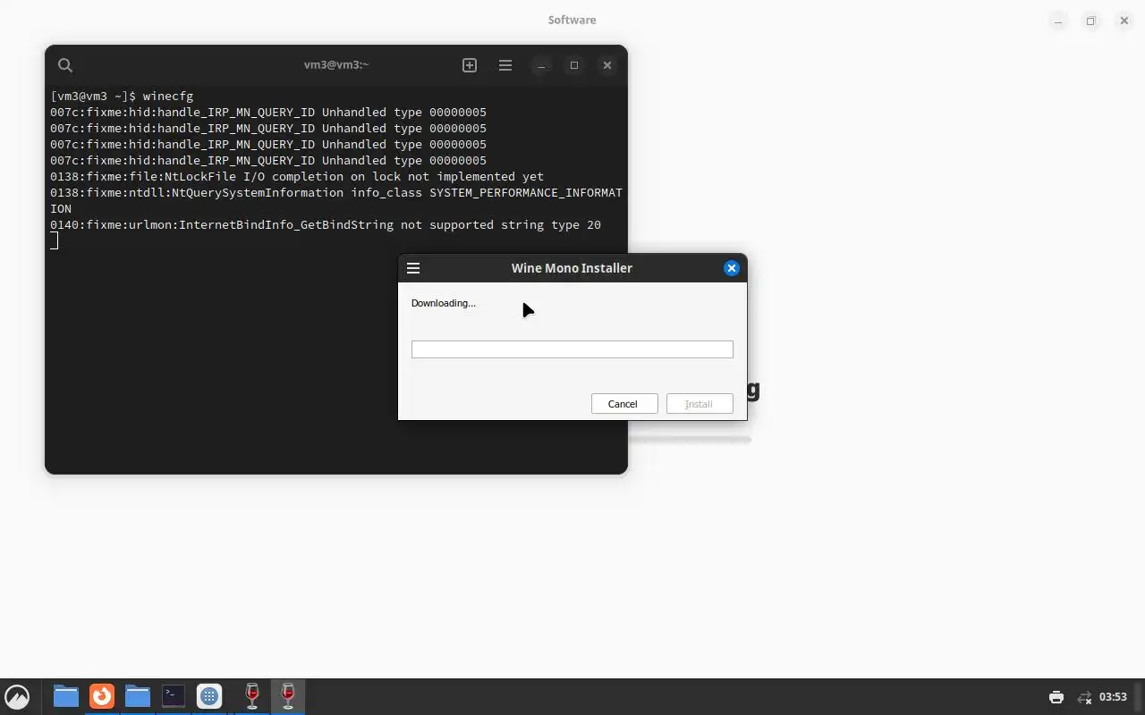
Task: Close the vm3@vm3 terminal window
Action: (607, 65)
